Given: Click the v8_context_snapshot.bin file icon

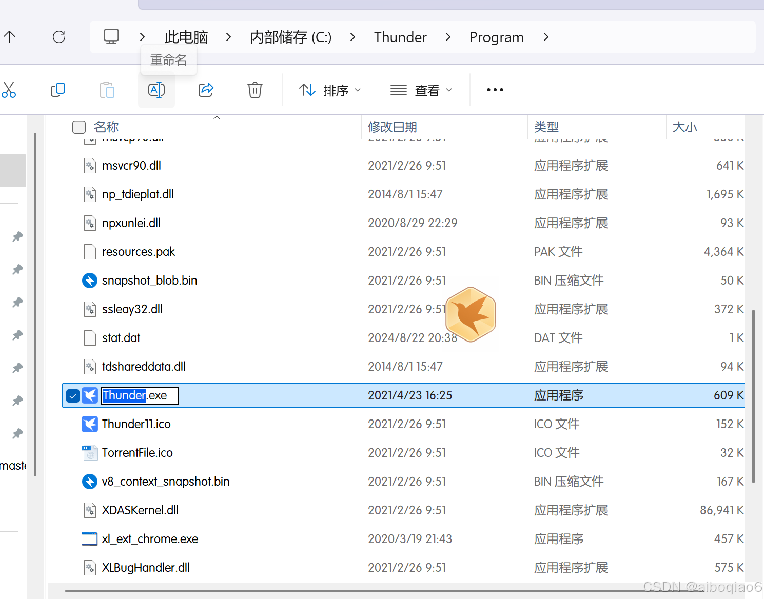Looking at the screenshot, I should (x=90, y=482).
